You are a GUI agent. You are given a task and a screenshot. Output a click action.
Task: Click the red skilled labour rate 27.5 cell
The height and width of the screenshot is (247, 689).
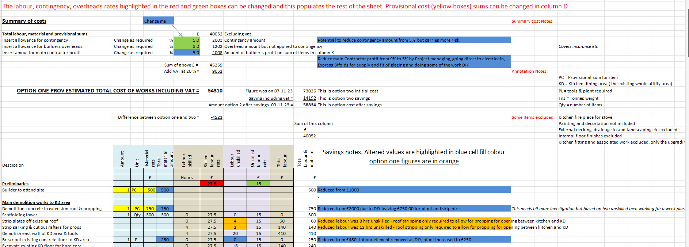pos(212,183)
